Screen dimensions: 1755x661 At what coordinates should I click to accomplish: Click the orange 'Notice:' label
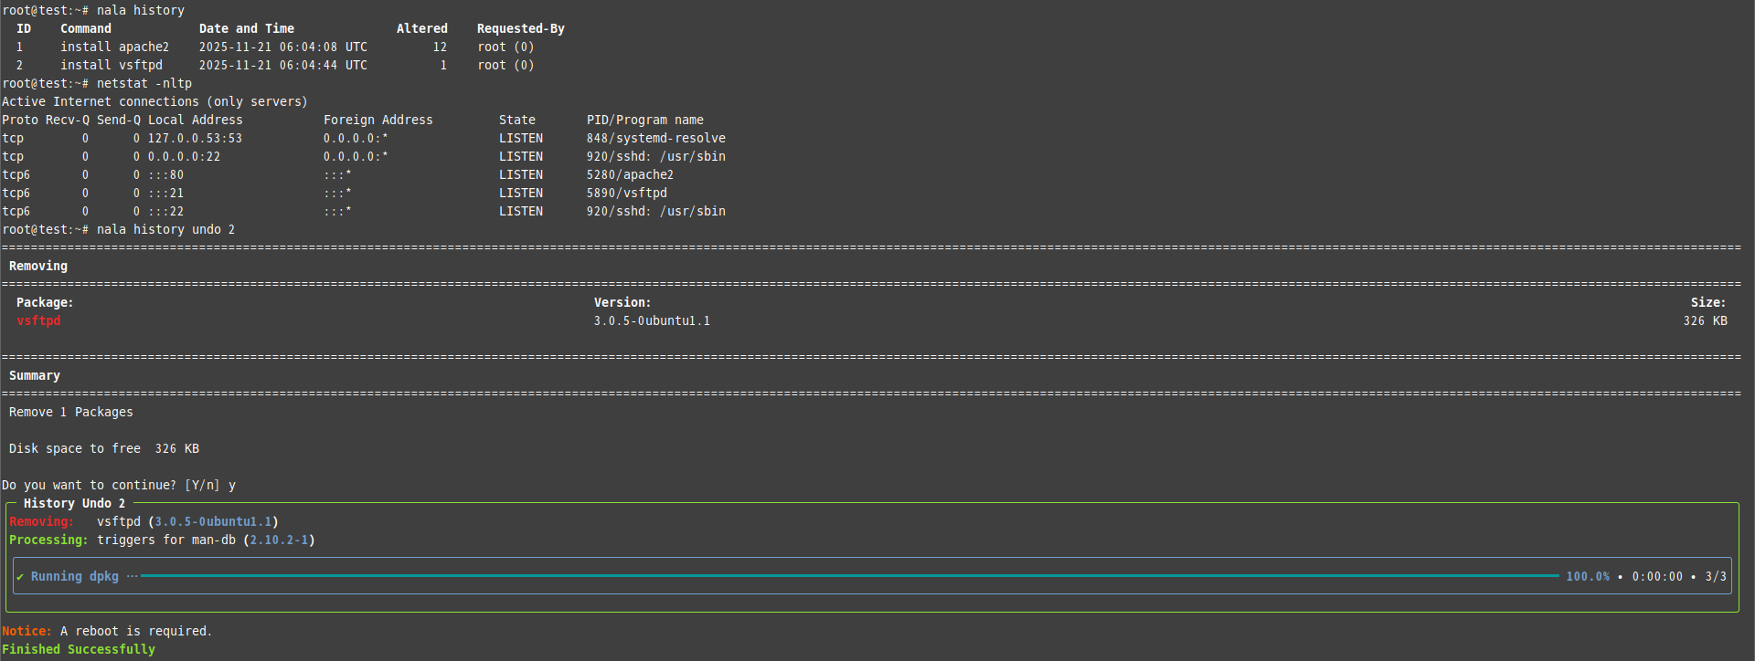[x=27, y=632]
